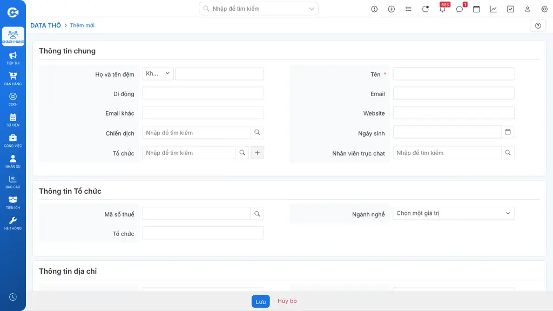
Task: Click the Thêm mới breadcrumb item
Action: point(82,25)
